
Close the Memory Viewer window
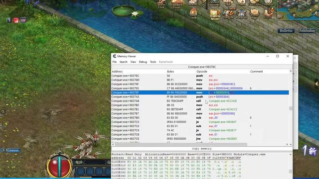click(x=288, y=56)
